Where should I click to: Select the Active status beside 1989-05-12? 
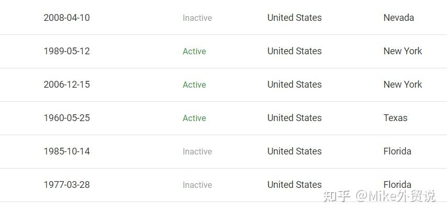click(194, 52)
